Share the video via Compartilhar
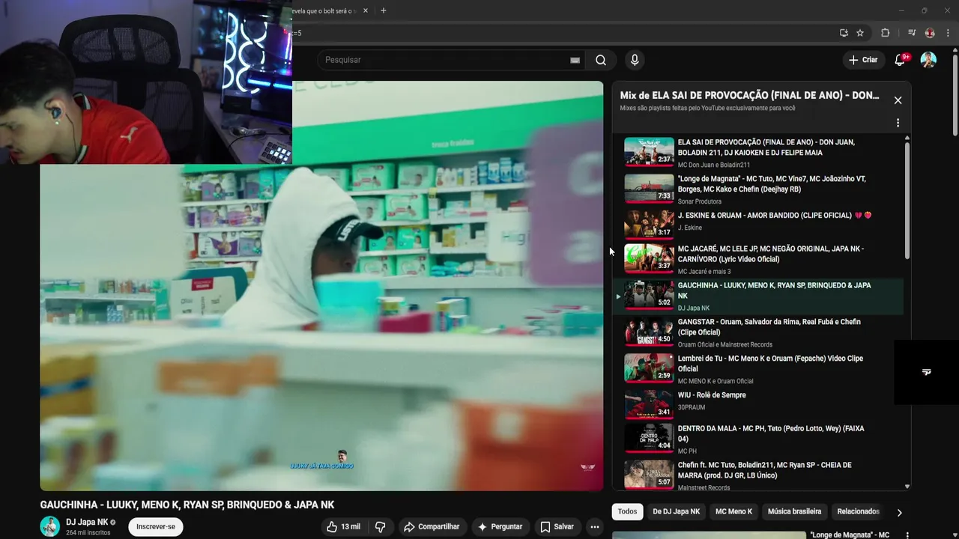The height and width of the screenshot is (539, 959). tap(432, 526)
